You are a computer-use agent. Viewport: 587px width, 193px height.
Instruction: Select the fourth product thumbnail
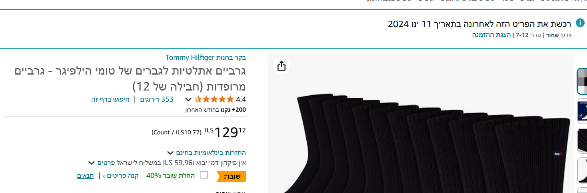pyautogui.click(x=582, y=170)
